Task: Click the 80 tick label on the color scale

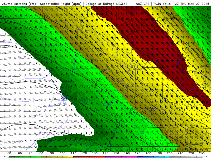Action: 41,153
